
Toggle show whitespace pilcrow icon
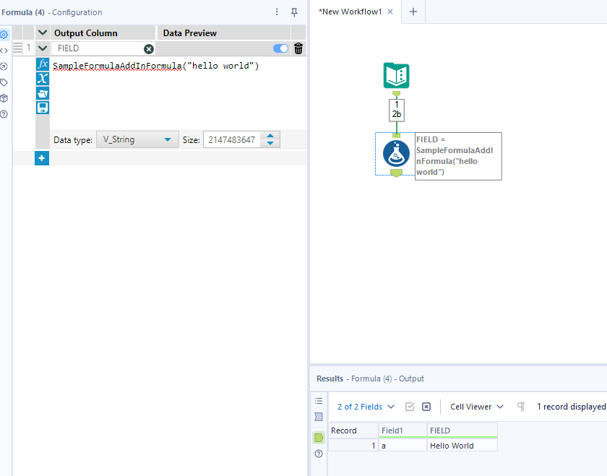click(x=521, y=407)
